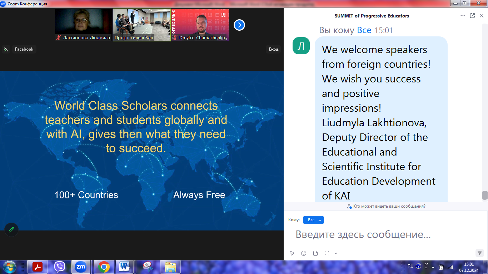Screen dimensions: 488x274
Task: Collapse the chat panel with header chevron
Action: (481, 16)
